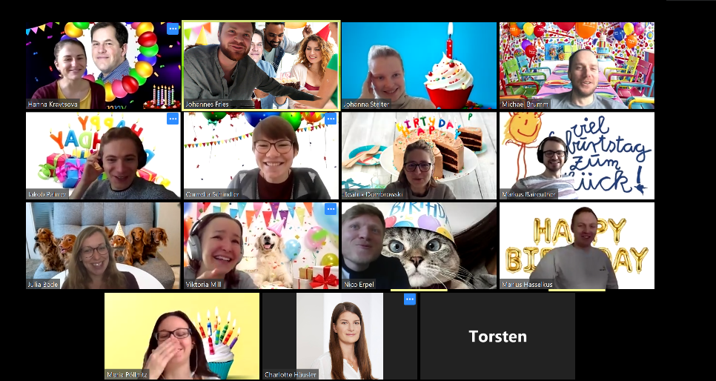Select Jakob's video with gift boxes background

click(103, 156)
